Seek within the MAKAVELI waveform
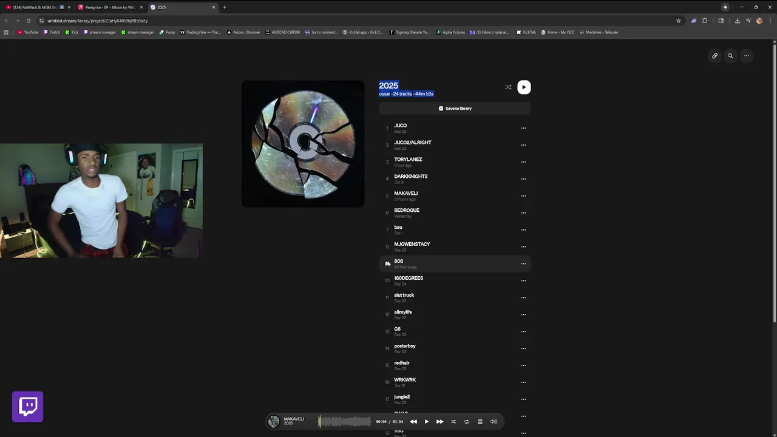The height and width of the screenshot is (437, 777). click(x=345, y=422)
